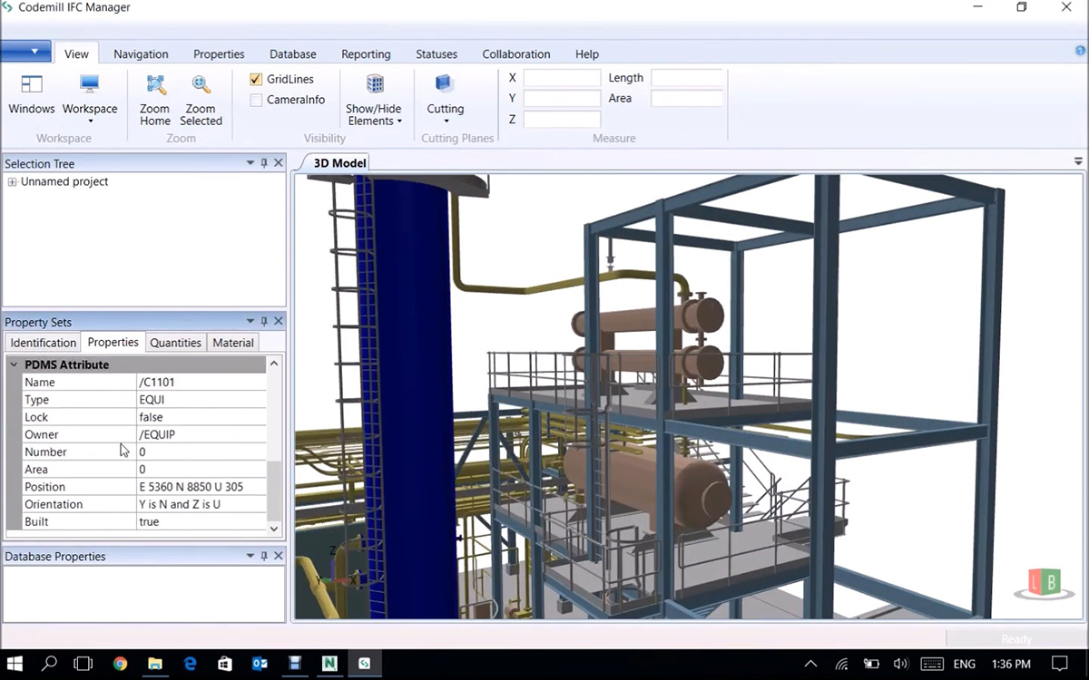Open Database Properties panel options dropdown

pos(250,556)
